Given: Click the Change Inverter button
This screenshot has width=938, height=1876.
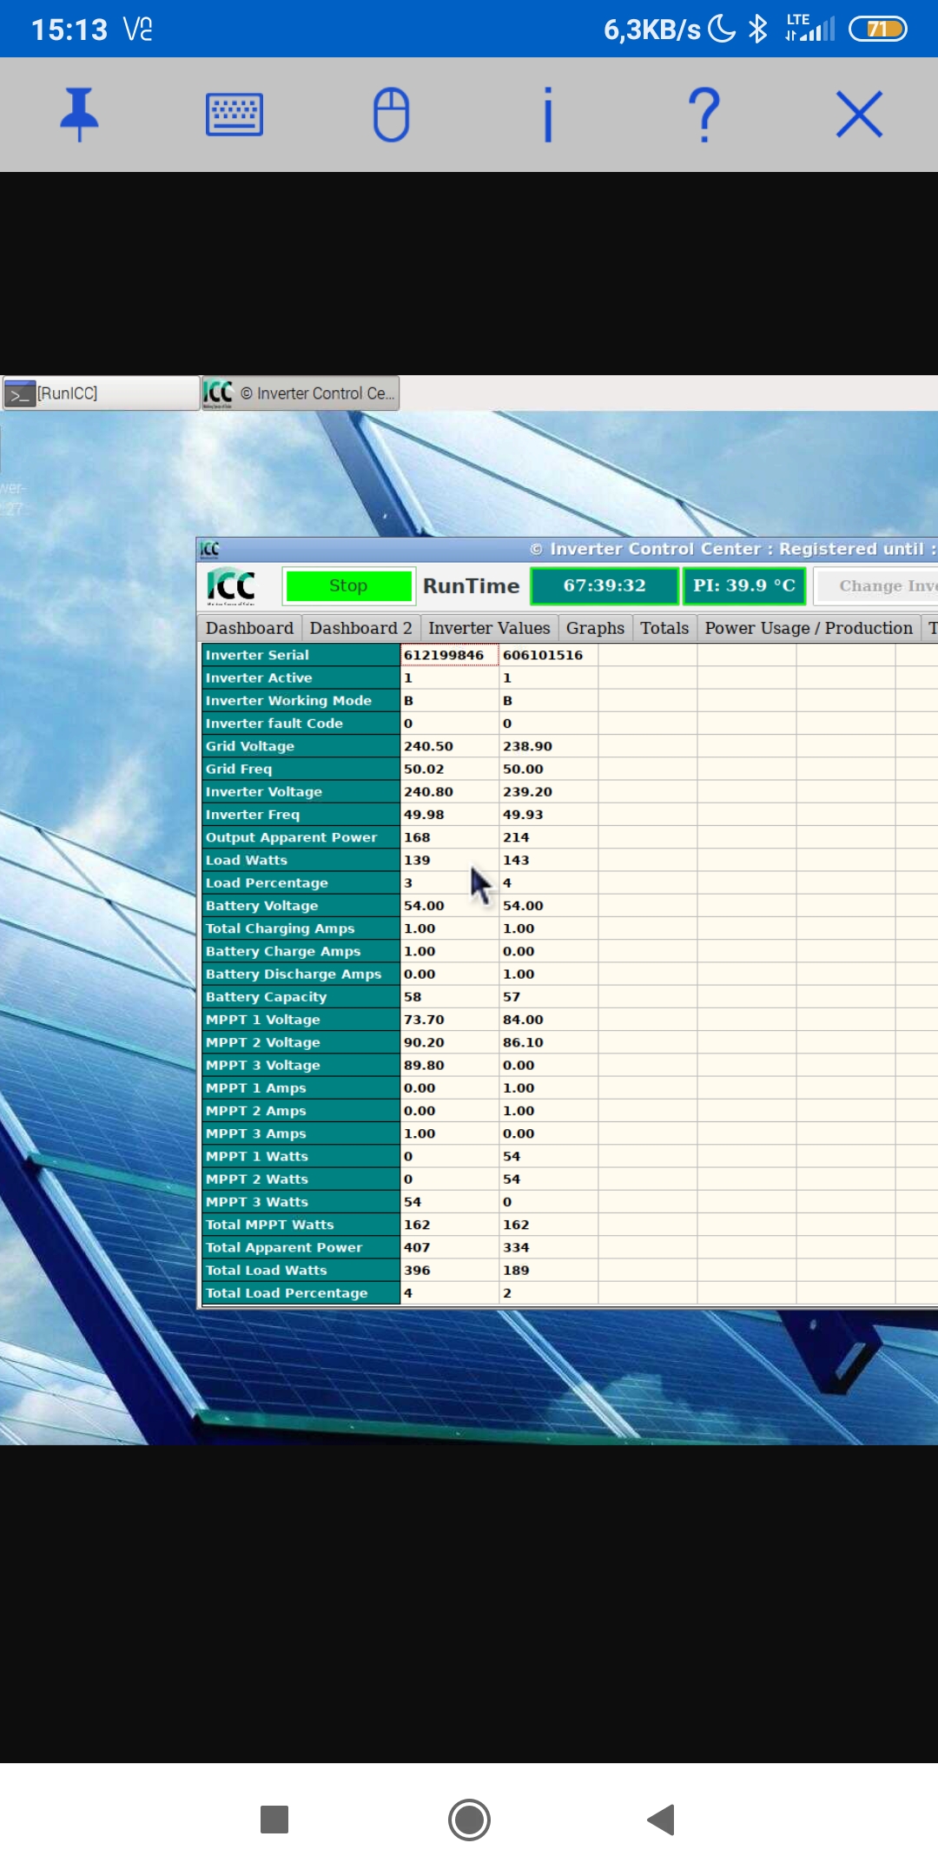Looking at the screenshot, I should pyautogui.click(x=877, y=586).
